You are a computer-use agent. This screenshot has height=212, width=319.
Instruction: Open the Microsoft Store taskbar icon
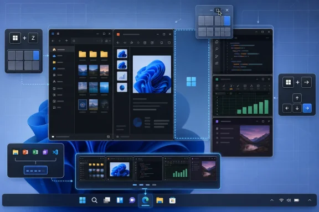172,200
